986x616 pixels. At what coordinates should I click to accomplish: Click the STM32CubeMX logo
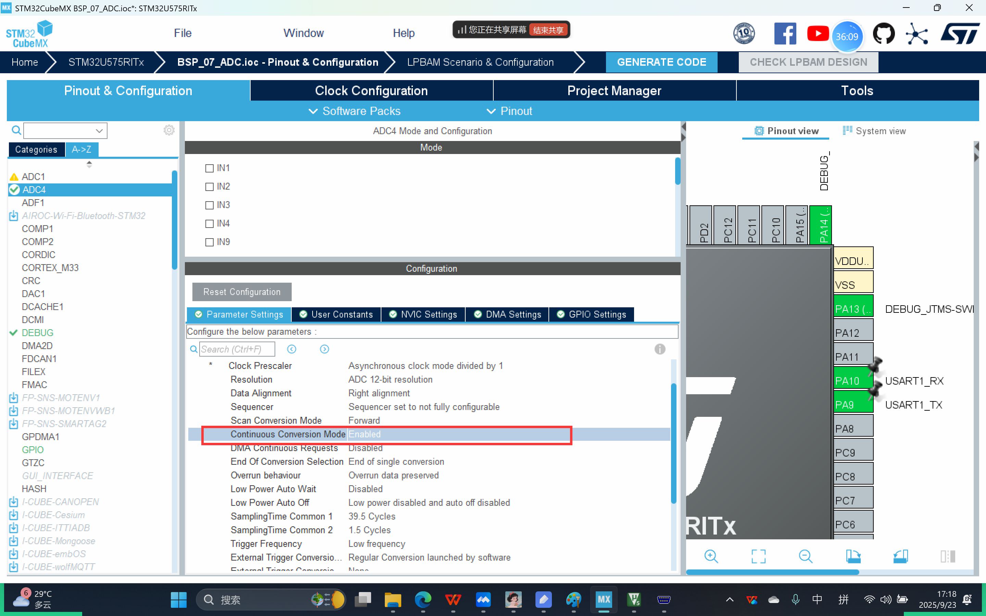coord(29,34)
